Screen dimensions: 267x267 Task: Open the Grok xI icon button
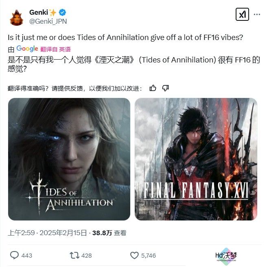click(242, 14)
